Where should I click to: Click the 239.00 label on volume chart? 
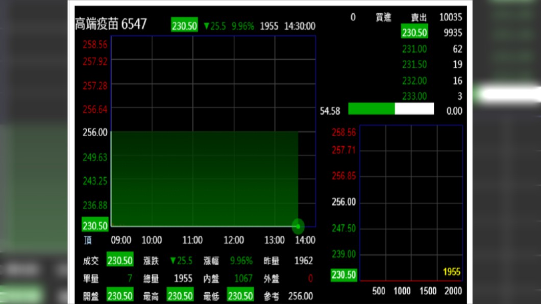coord(343,254)
